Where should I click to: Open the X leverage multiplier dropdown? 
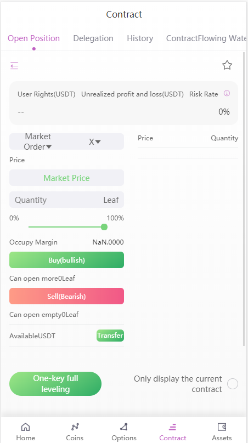[95, 142]
